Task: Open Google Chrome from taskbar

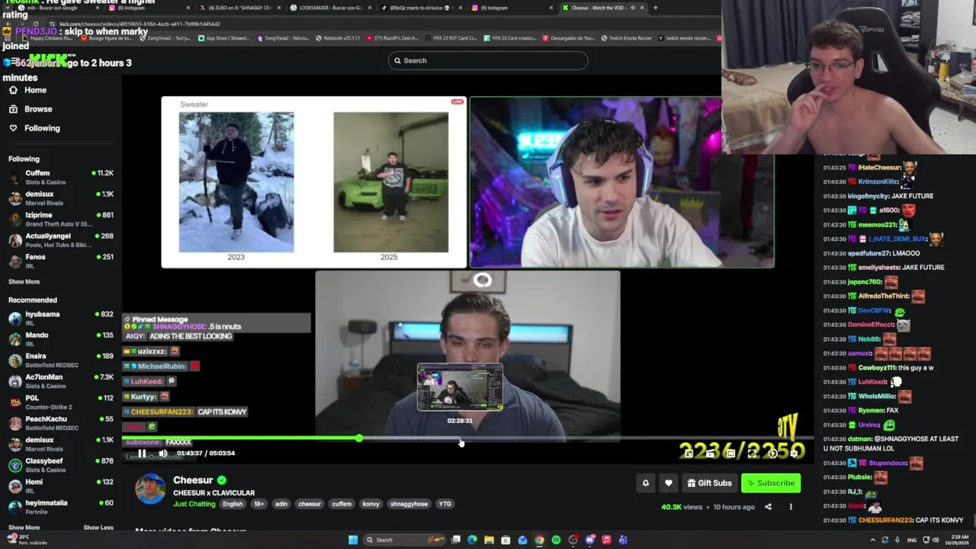Action: pos(539,540)
